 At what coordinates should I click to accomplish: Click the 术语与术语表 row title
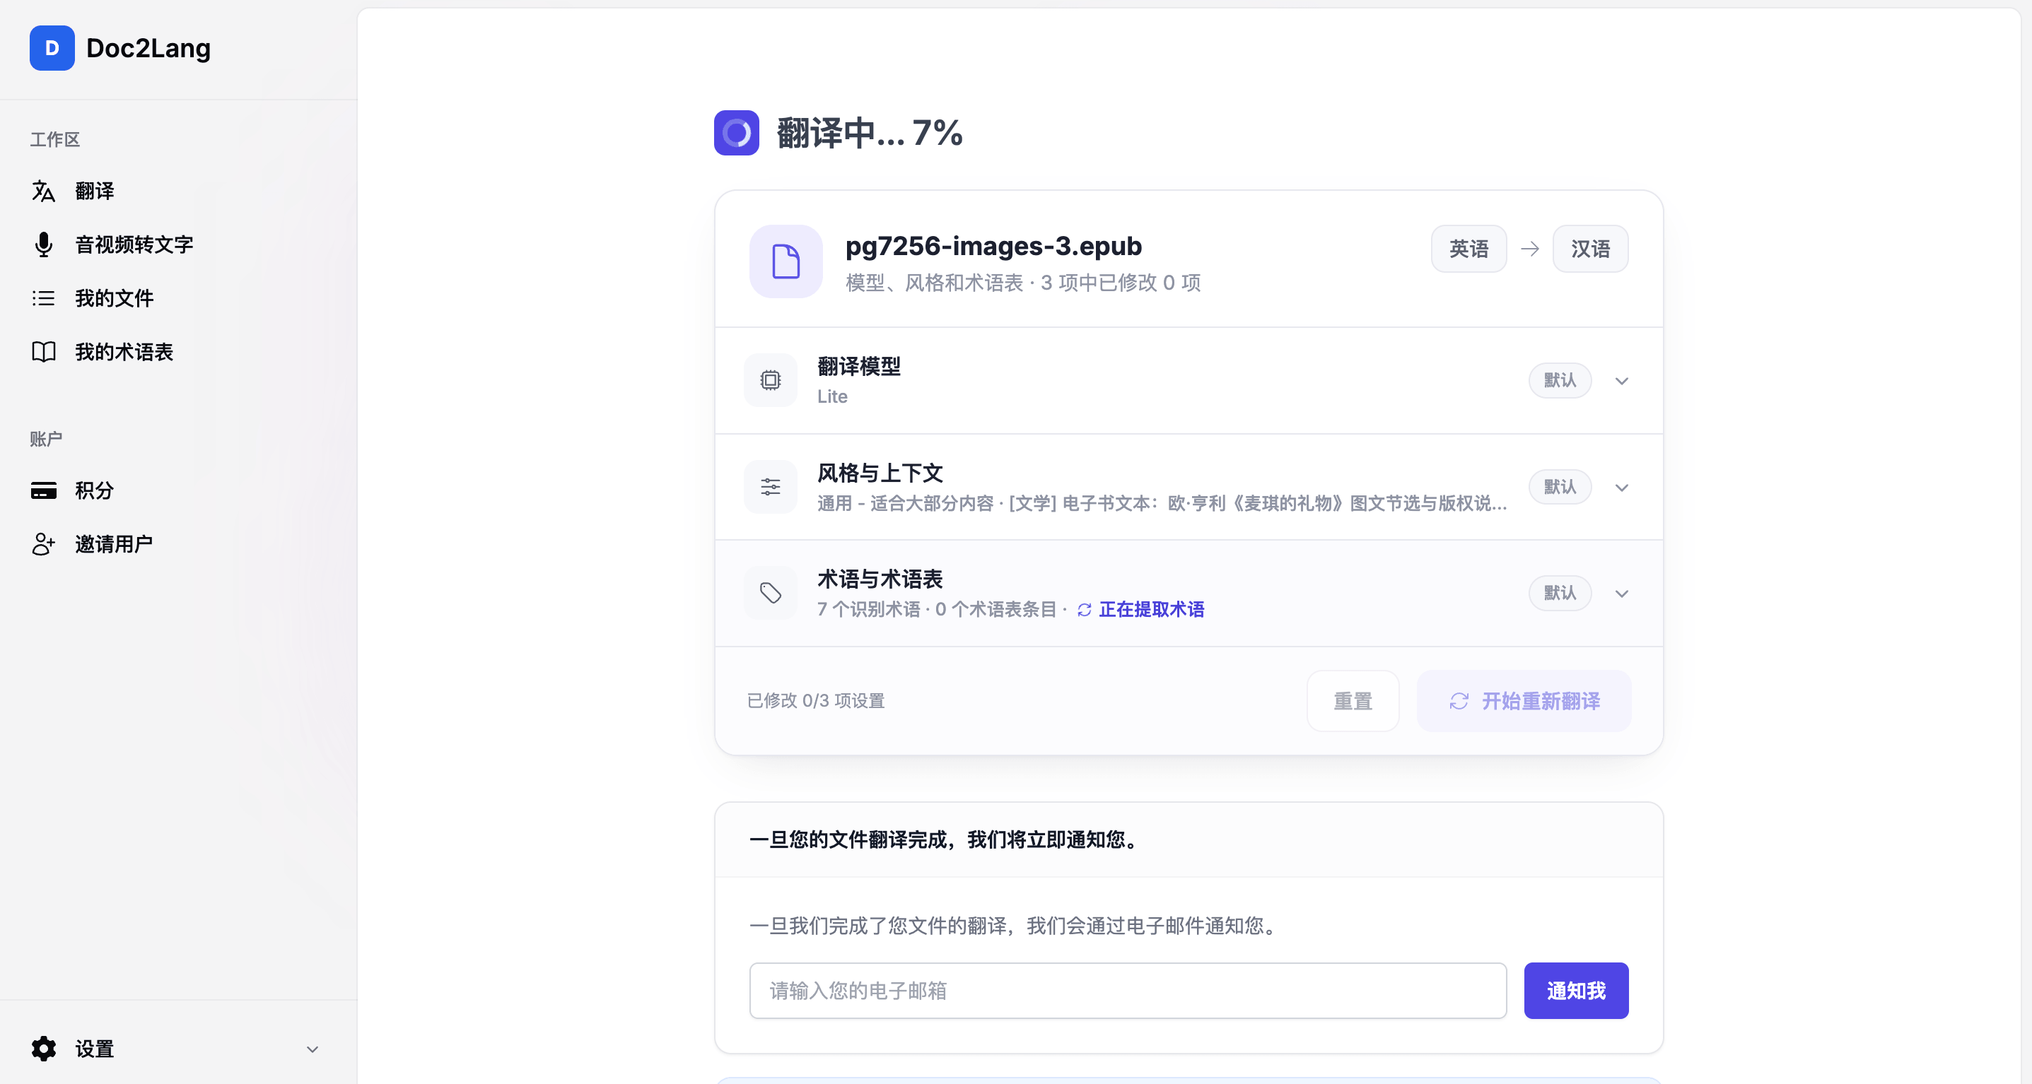point(880,579)
